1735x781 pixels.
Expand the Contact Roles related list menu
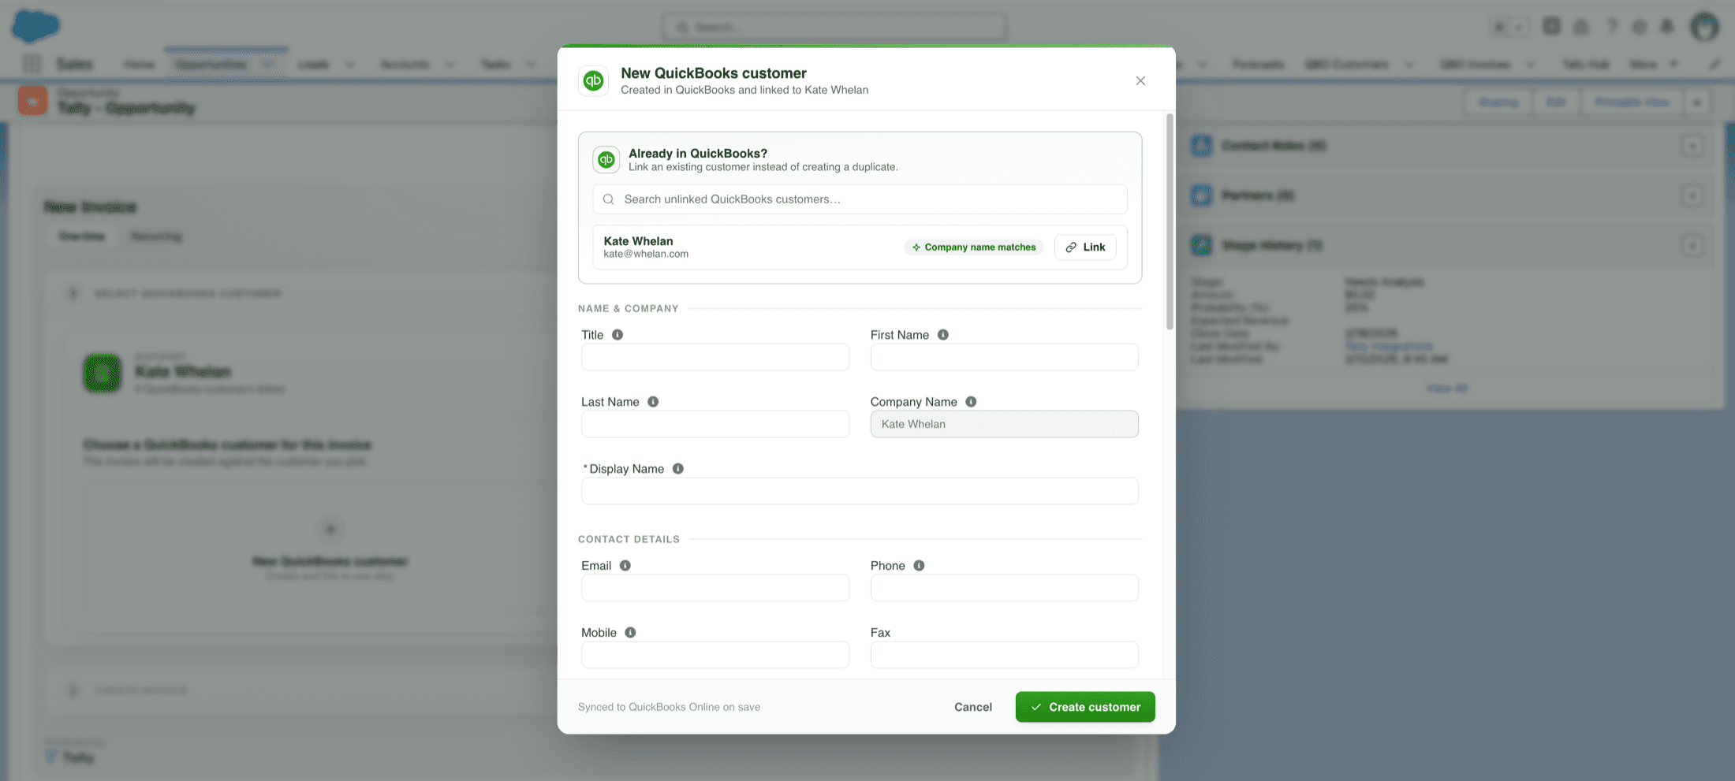[x=1692, y=146]
